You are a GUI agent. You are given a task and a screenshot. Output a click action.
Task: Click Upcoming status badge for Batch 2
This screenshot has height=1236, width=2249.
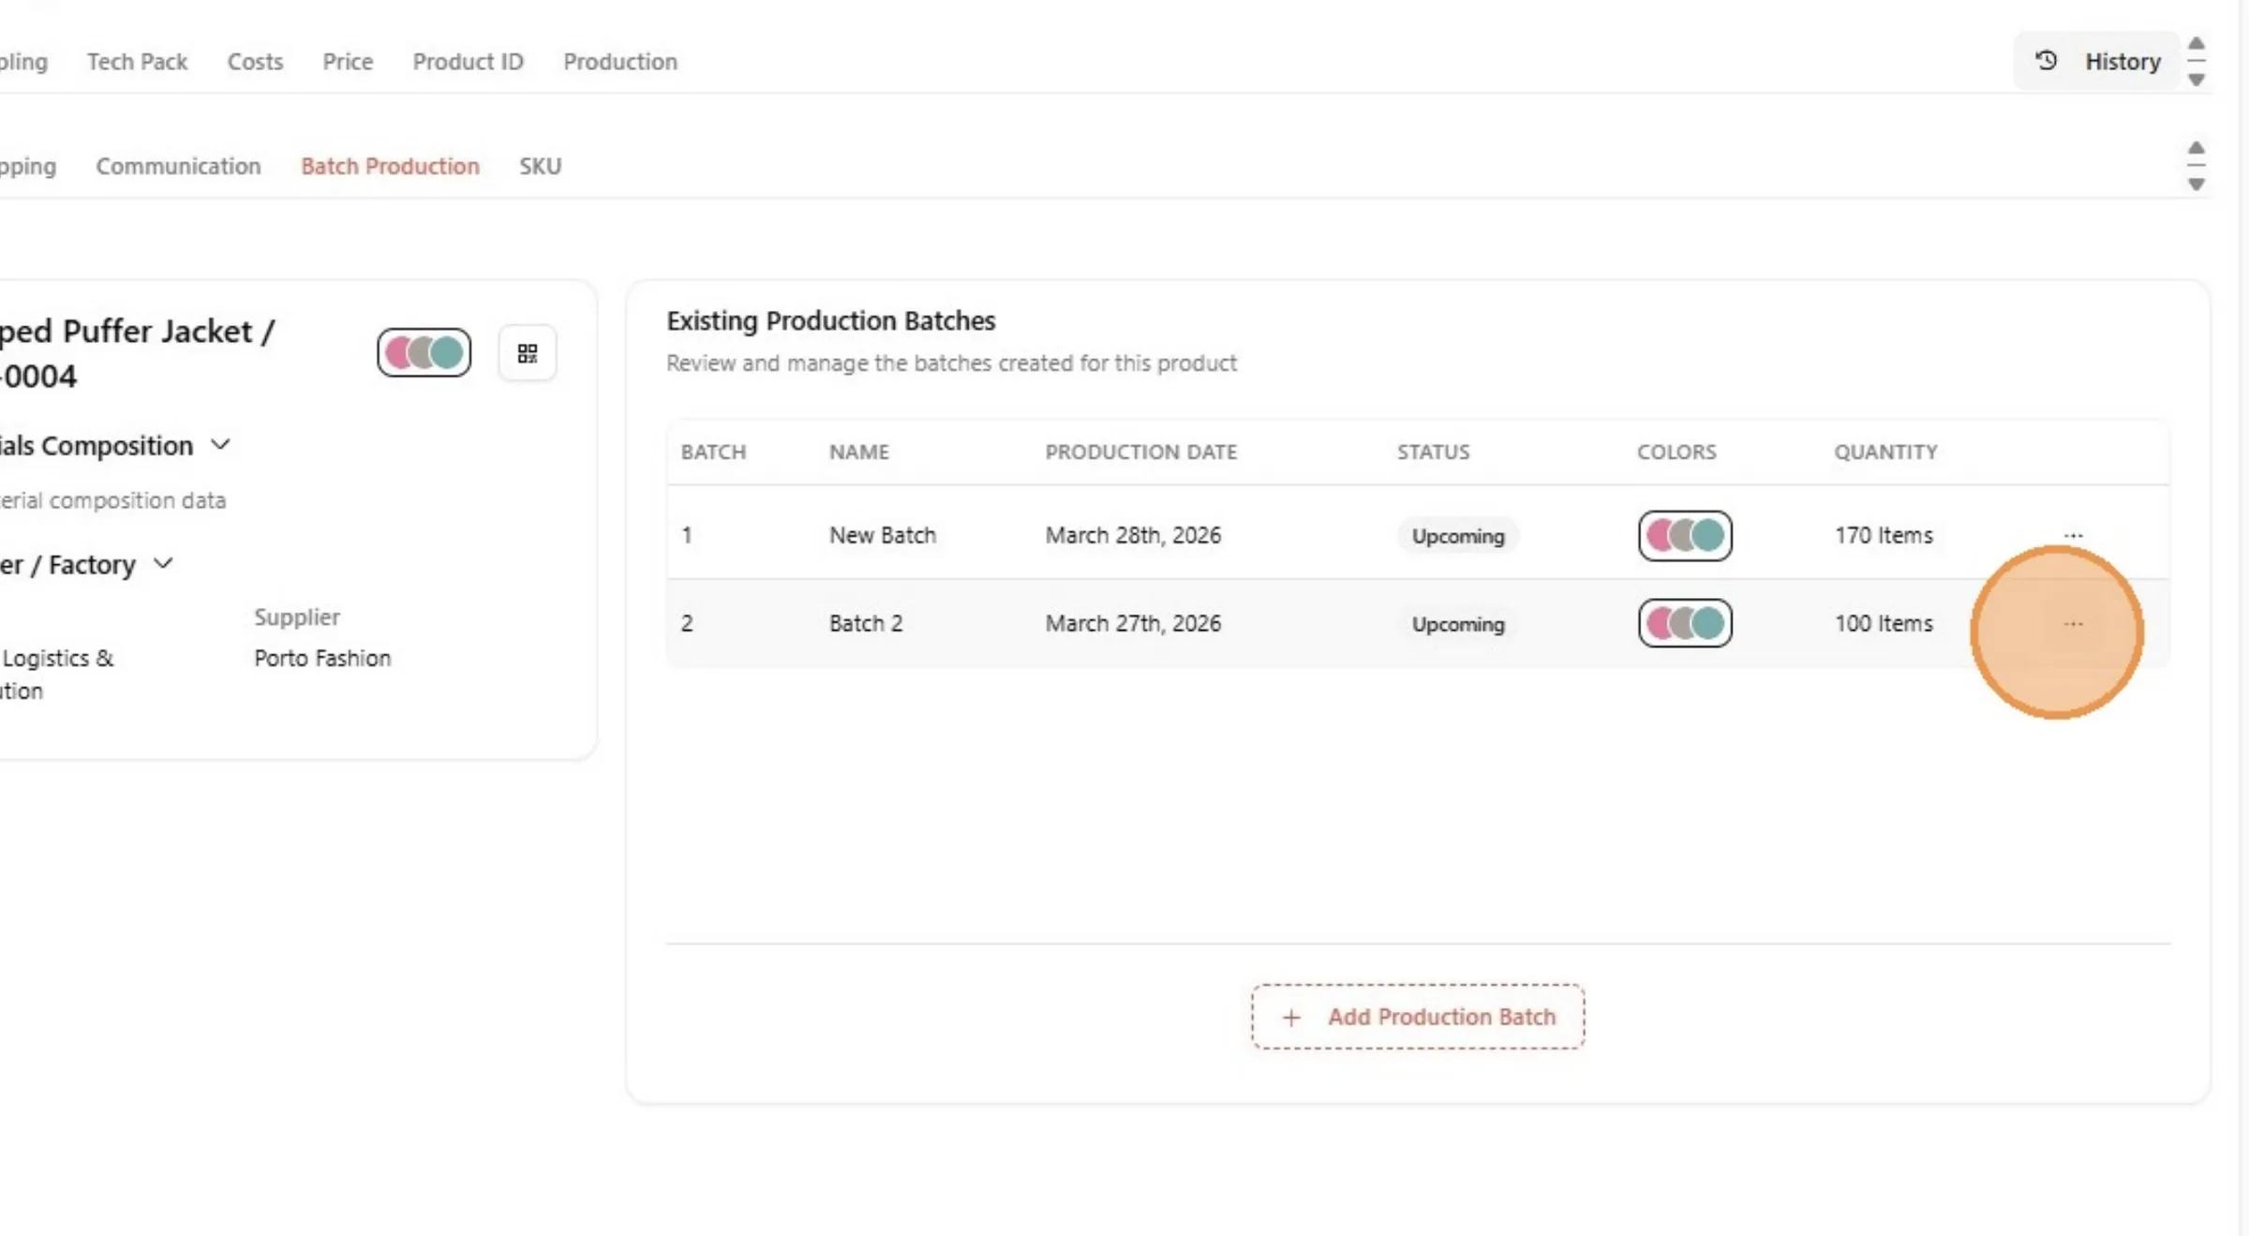pyautogui.click(x=1458, y=624)
